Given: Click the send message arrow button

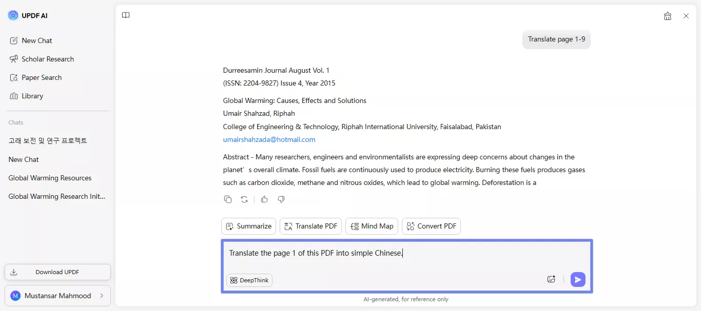Looking at the screenshot, I should tap(578, 280).
